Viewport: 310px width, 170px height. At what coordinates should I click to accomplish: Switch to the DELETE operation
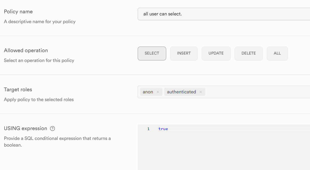pyautogui.click(x=248, y=53)
